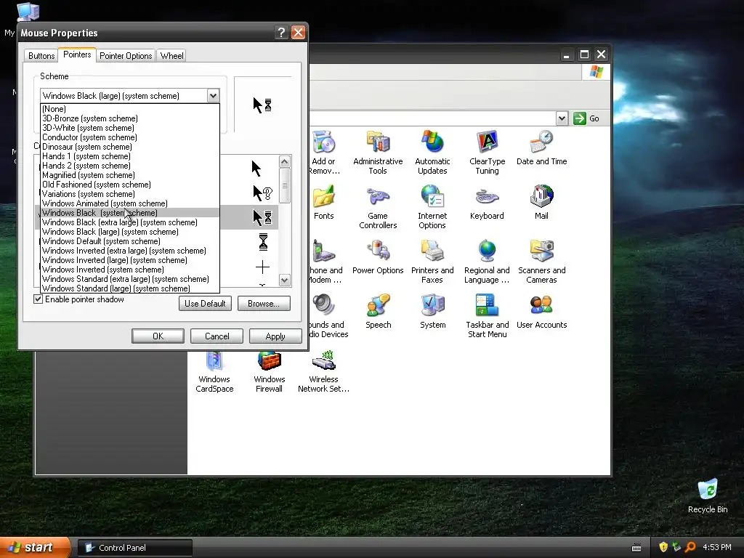Open Wireless Network Setup wizard
The width and height of the screenshot is (744, 558).
(x=323, y=371)
